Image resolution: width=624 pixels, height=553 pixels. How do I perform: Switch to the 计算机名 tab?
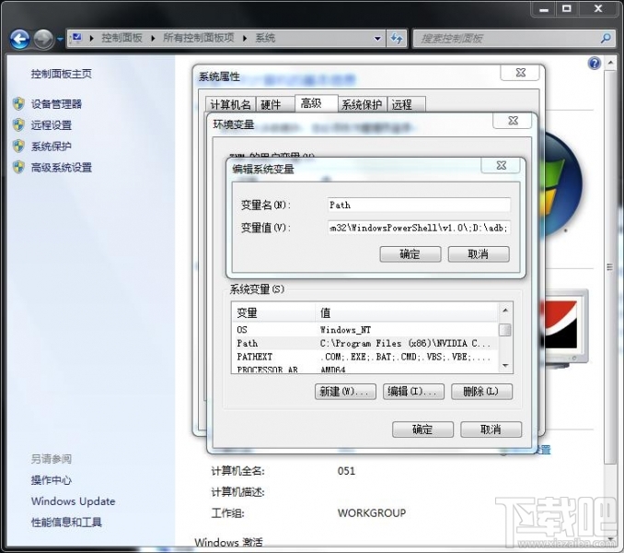point(230,105)
